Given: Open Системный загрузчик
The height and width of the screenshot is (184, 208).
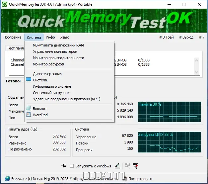Looking at the screenshot, I should pyautogui.click(x=69, y=93).
